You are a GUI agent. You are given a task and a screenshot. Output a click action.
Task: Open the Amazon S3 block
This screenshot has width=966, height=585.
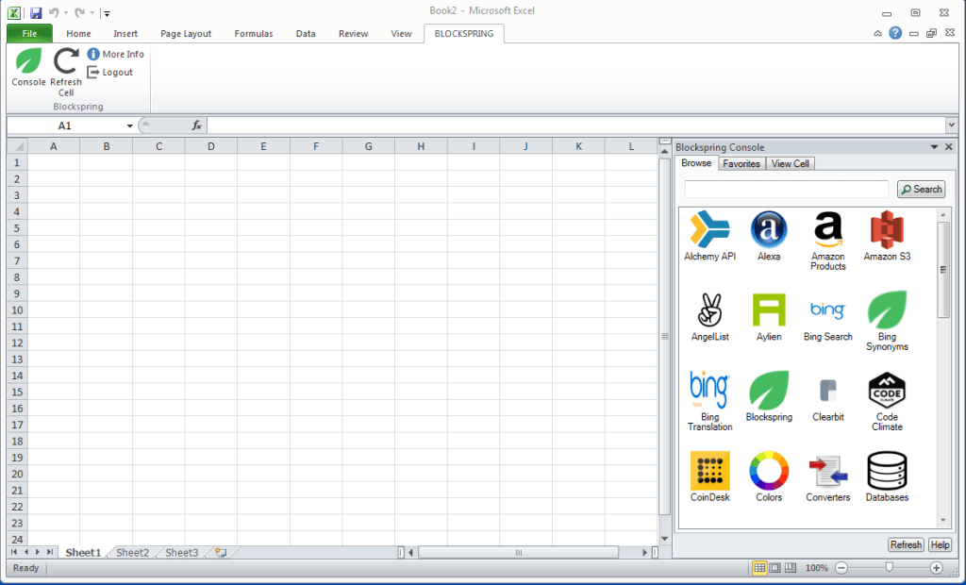coord(887,236)
